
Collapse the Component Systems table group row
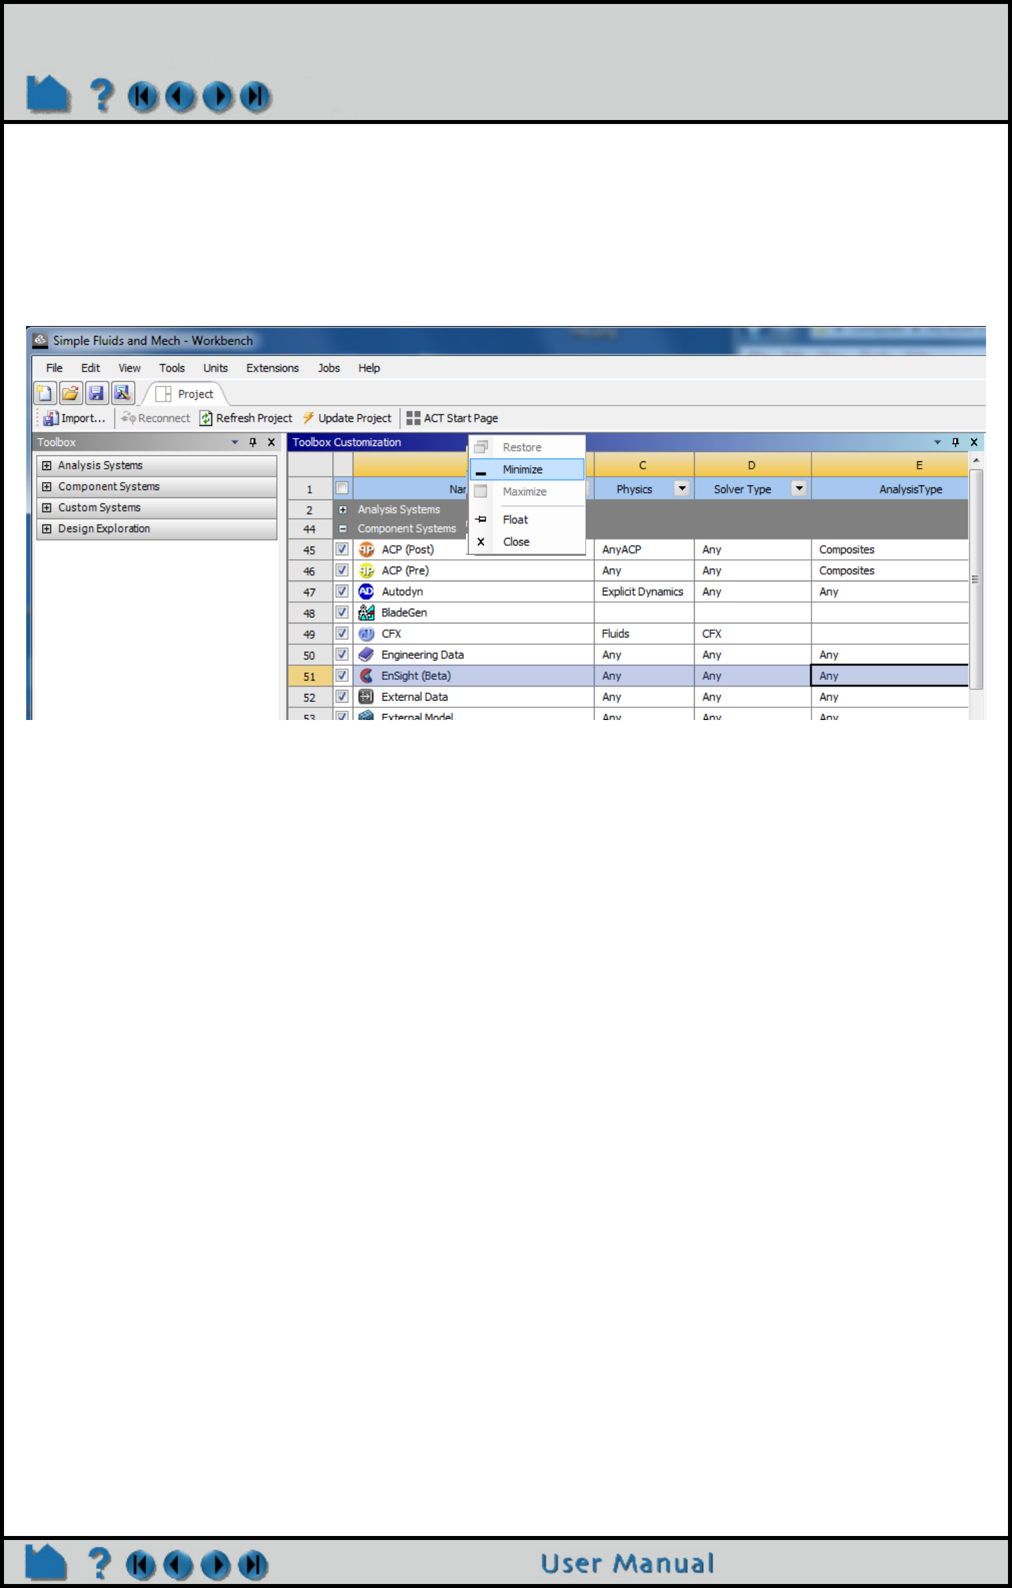[343, 529]
